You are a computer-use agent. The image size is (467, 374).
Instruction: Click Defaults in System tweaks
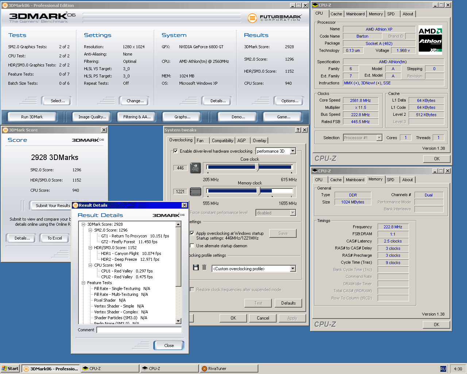pos(288,303)
